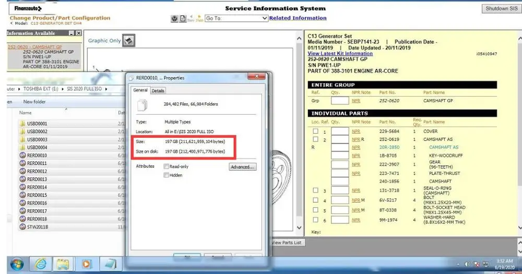Image resolution: width=522 pixels, height=274 pixels.
Task: Open Change Product/Part Configuration link
Action: (x=60, y=18)
